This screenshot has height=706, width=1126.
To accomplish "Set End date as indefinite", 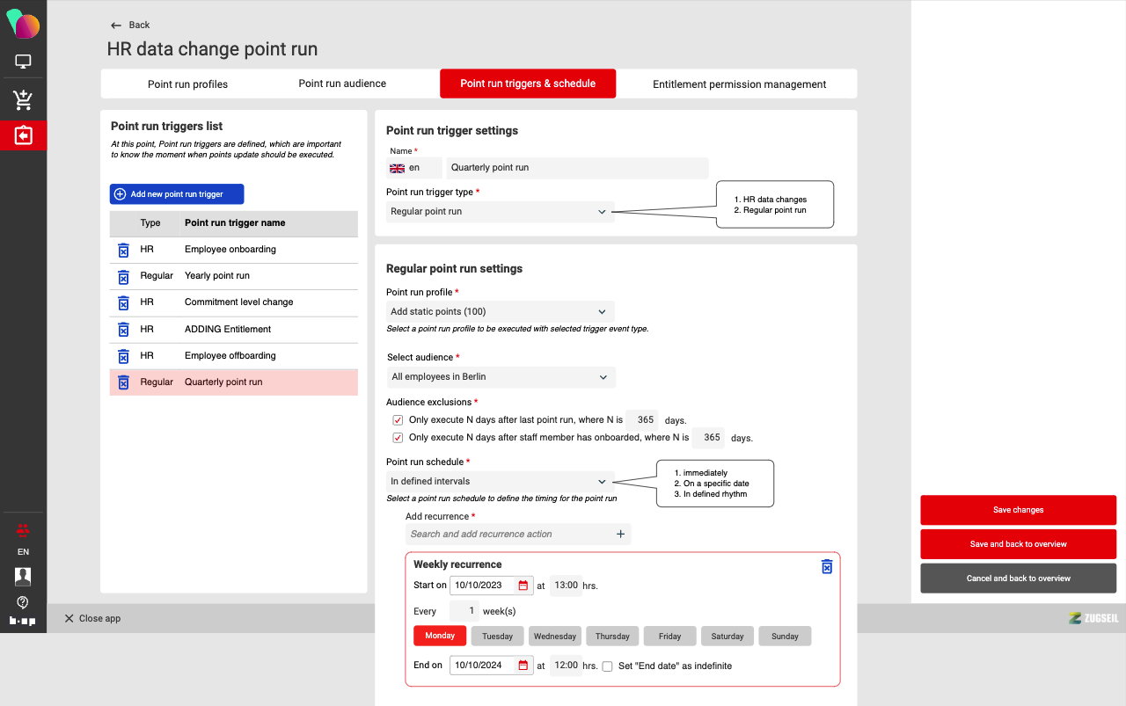I will 607,666.
